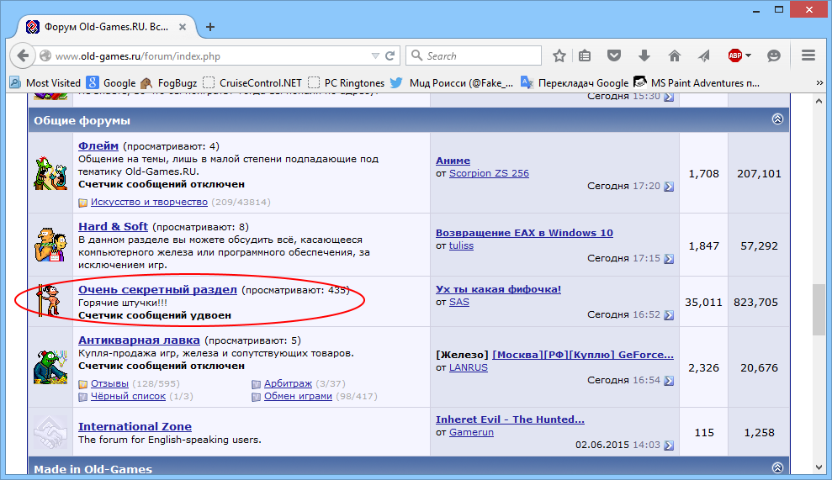Viewport: 832px width, 480px height.
Task: Collapse the Общие форумы section
Action: point(777,119)
